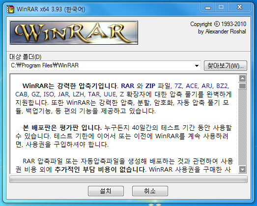Viewport: 257px width, 206px height.
Task: Minimize the WinRAR installer window
Action: tap(208, 7)
